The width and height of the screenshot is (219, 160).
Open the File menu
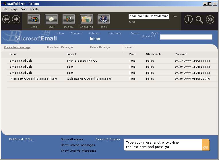(x=5, y=9)
